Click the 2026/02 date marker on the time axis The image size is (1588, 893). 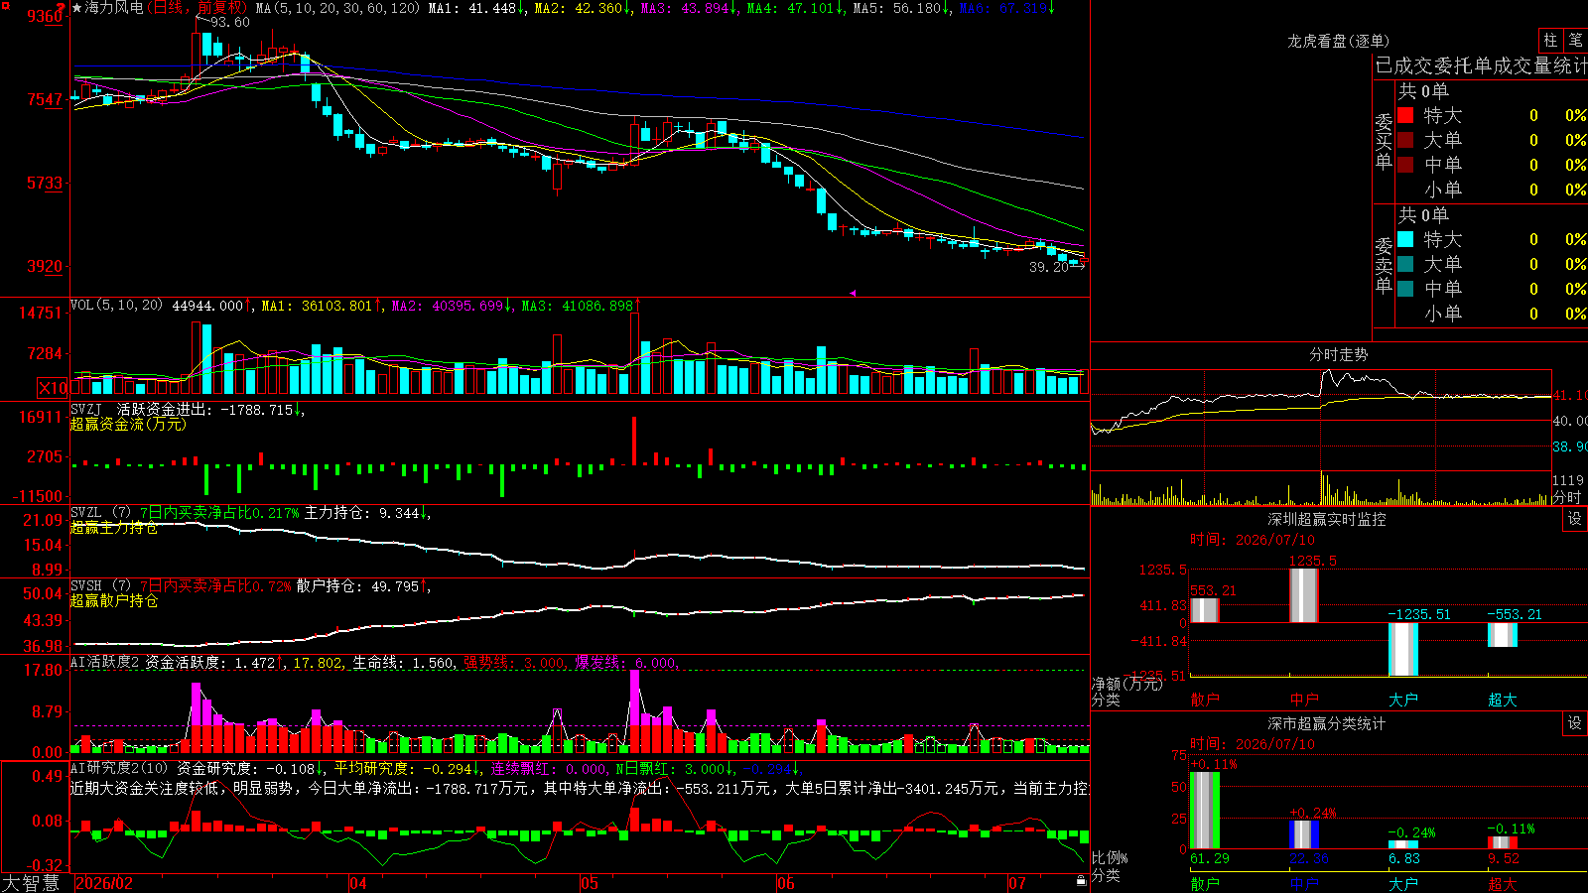pos(104,883)
